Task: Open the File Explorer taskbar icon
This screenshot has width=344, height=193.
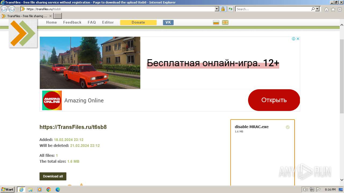Action: [30, 190]
